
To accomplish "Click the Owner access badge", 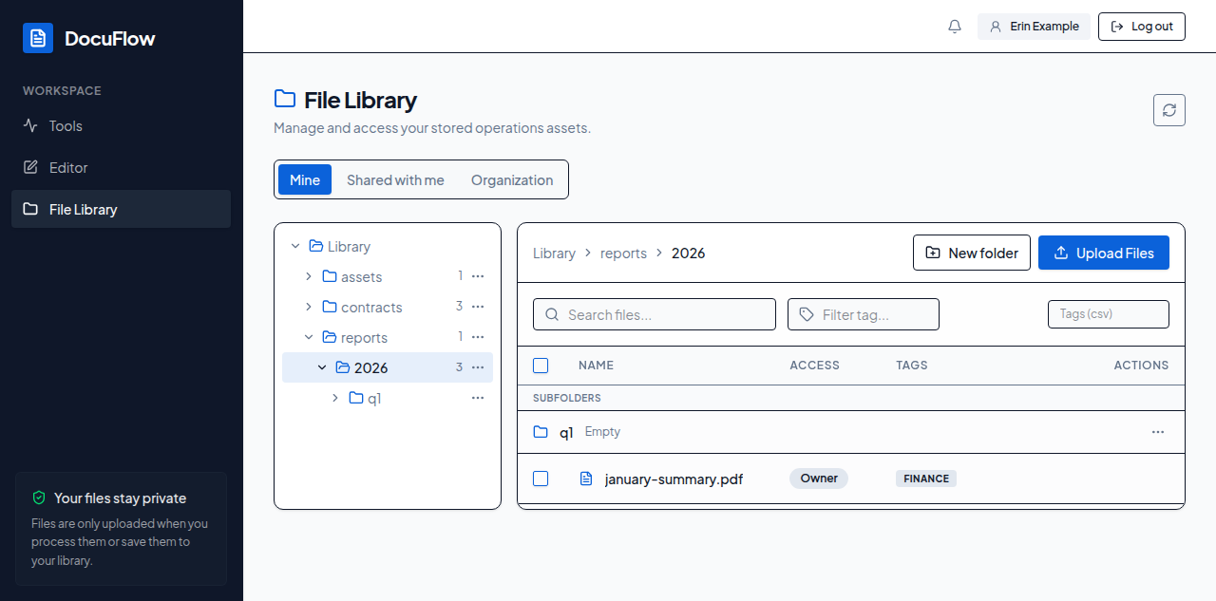I will pos(819,479).
